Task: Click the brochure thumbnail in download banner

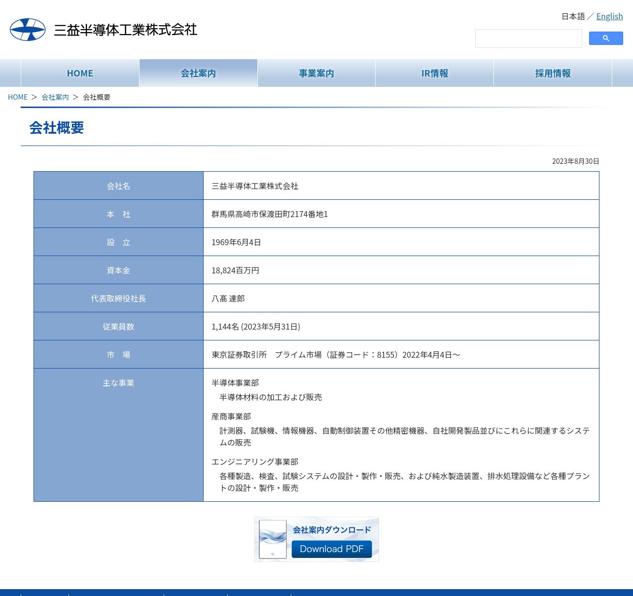Action: (273, 539)
